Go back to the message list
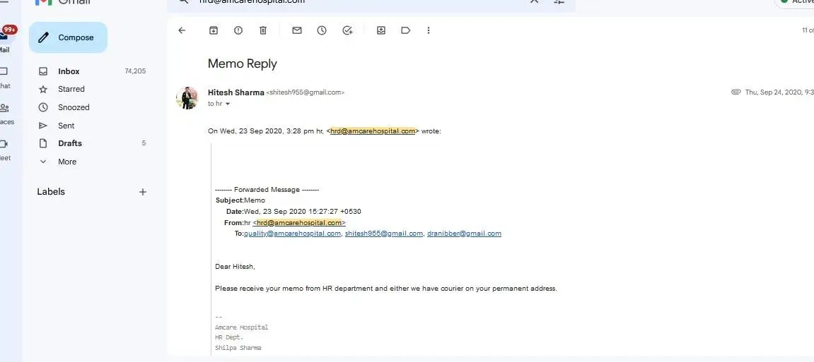Viewport: 814px width, 362px height. click(x=182, y=30)
